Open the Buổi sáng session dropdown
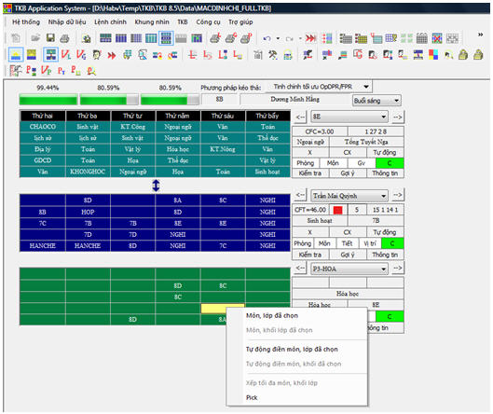This screenshot has width=493, height=414. (x=377, y=101)
